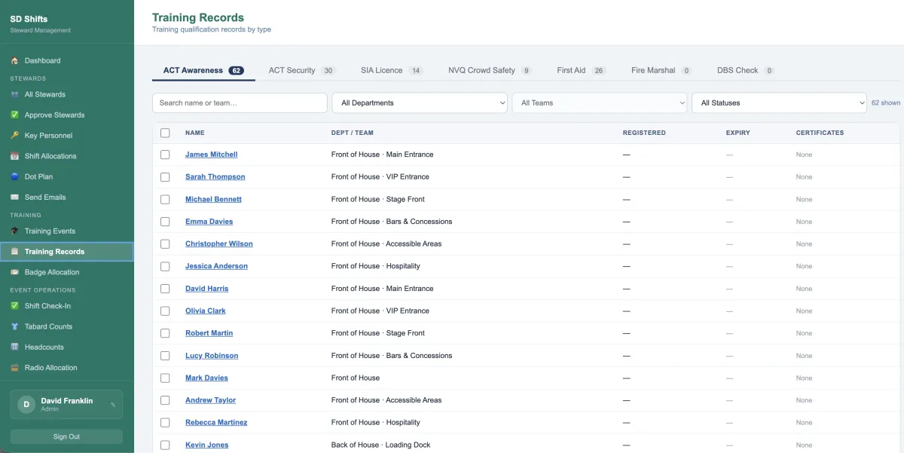
Task: Check the box for James Mitchell
Action: point(165,155)
